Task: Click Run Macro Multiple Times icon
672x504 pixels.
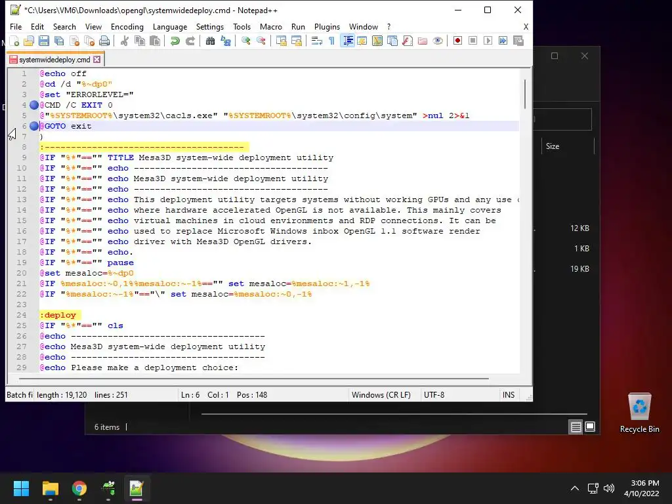Action: tap(503, 41)
